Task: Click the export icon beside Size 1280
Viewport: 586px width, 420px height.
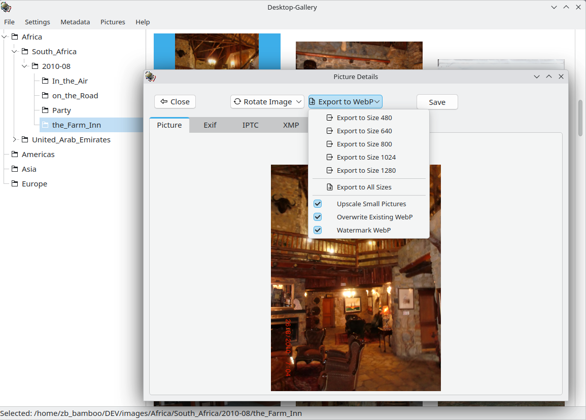Action: 330,171
